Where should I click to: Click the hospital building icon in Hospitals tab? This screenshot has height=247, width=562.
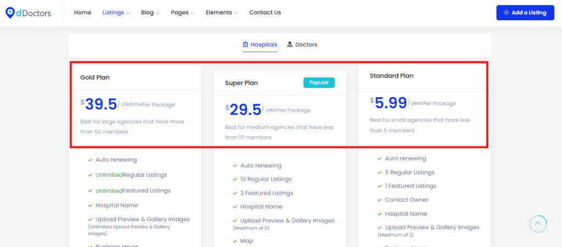(x=245, y=45)
